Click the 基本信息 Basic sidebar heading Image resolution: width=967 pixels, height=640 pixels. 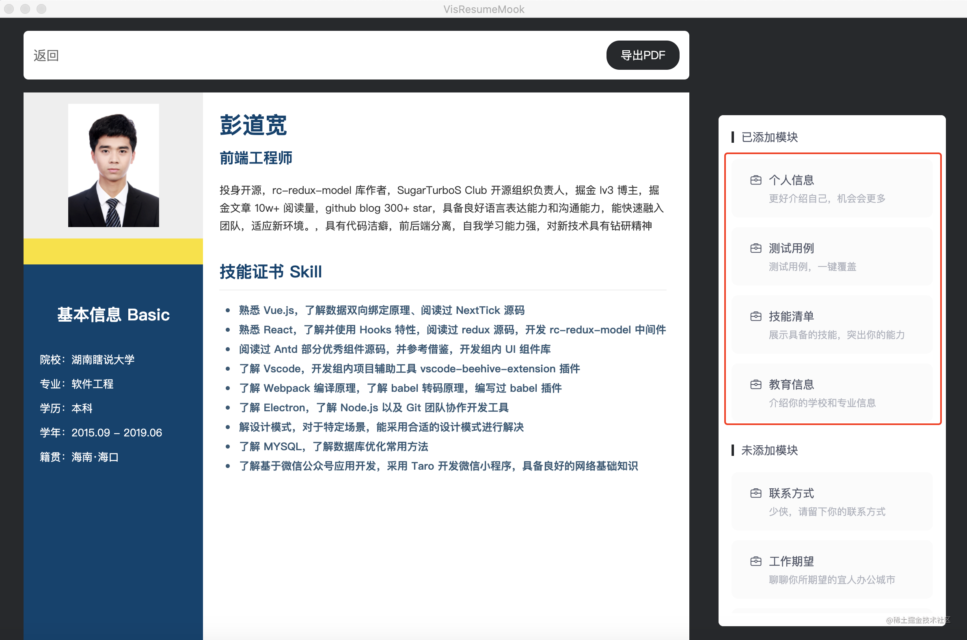113,315
